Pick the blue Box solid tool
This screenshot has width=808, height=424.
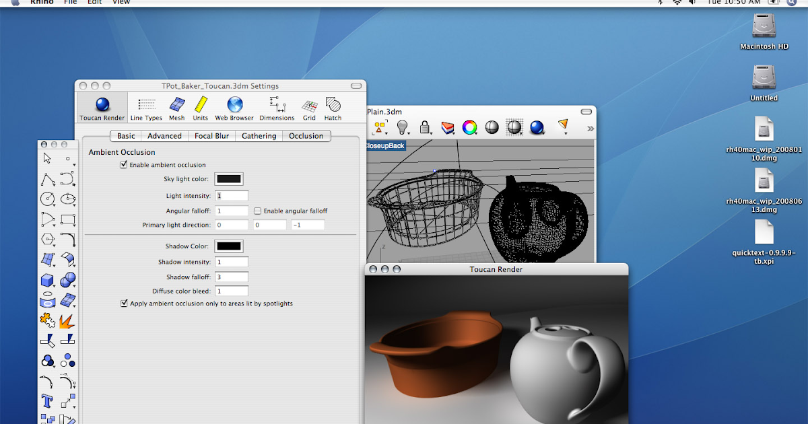[x=47, y=280]
